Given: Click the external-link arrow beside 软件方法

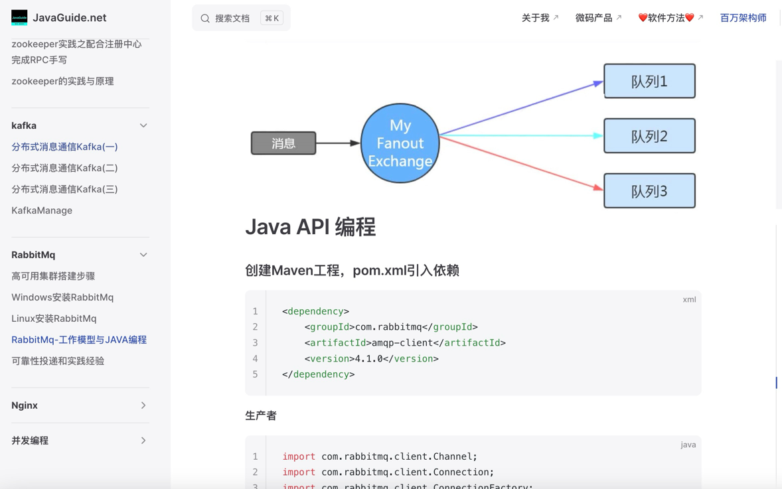Looking at the screenshot, I should click(700, 17).
